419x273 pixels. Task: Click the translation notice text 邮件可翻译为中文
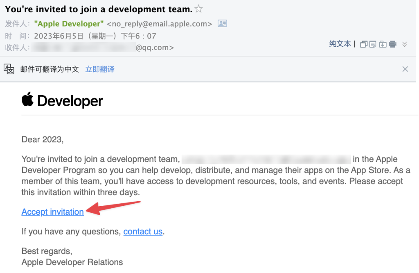(x=50, y=69)
